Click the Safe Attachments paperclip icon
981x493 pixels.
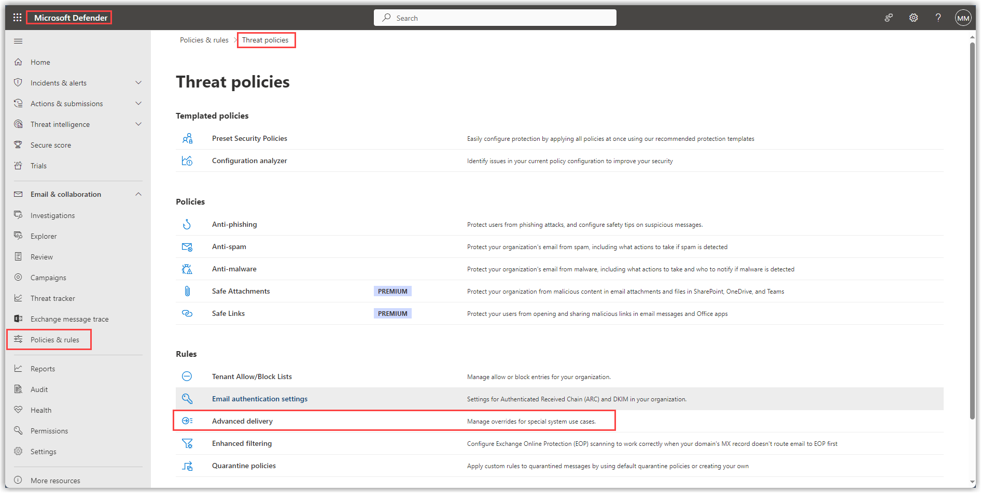[187, 291]
